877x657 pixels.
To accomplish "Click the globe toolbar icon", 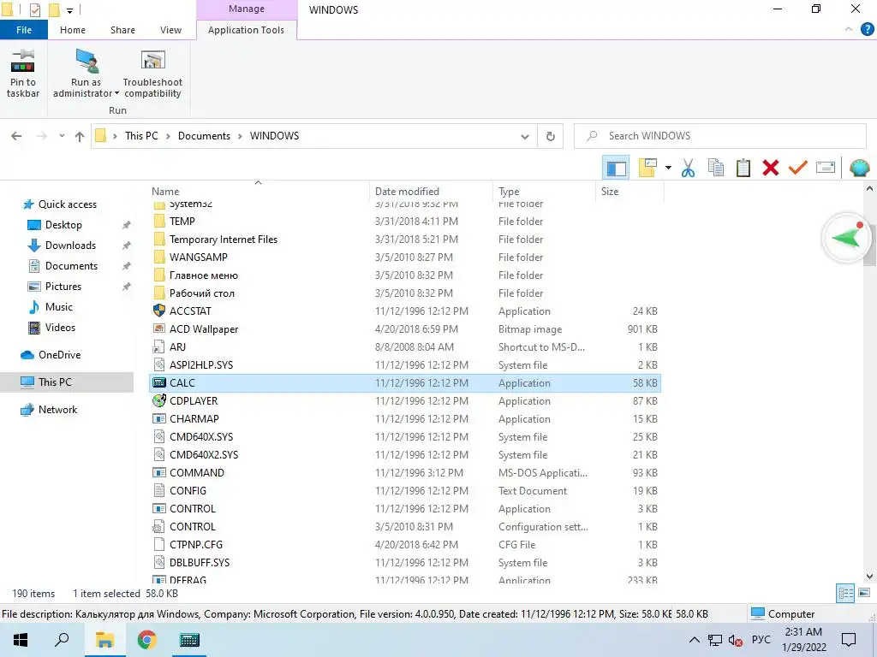I will tap(859, 168).
